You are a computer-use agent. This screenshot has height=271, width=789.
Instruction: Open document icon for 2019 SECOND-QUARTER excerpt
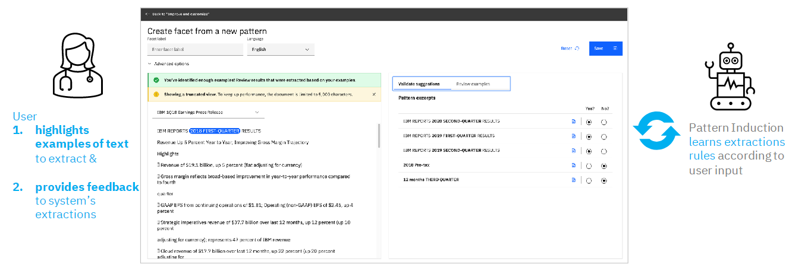click(x=573, y=151)
